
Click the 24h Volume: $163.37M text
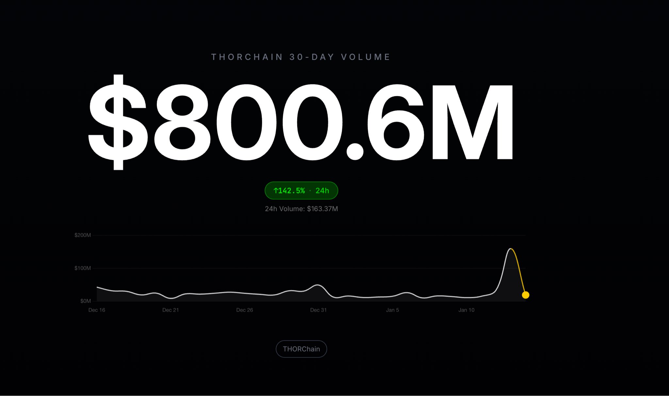(301, 209)
